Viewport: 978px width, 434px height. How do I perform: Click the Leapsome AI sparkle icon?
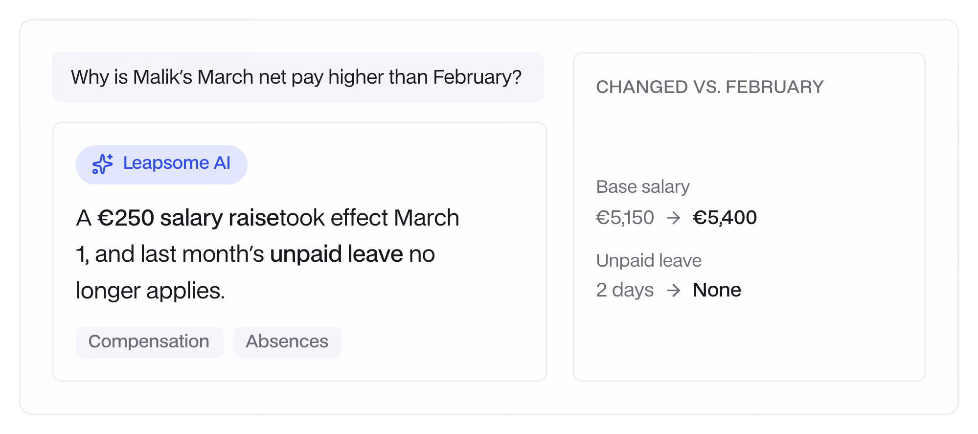(x=102, y=164)
